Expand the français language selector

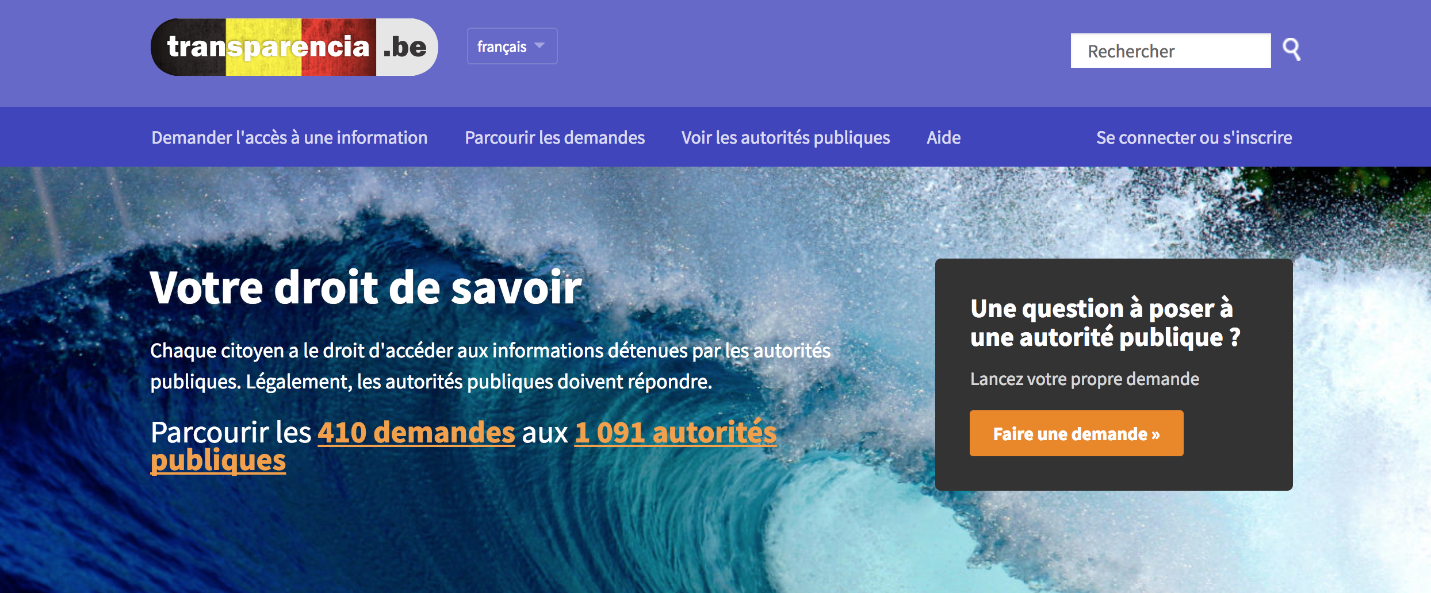[512, 46]
